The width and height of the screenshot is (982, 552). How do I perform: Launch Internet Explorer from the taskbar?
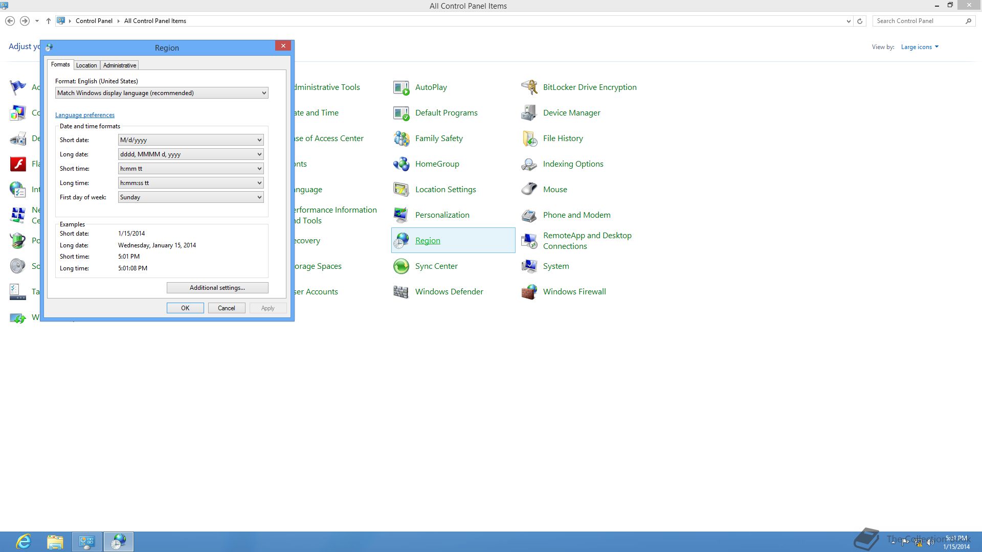pyautogui.click(x=24, y=542)
